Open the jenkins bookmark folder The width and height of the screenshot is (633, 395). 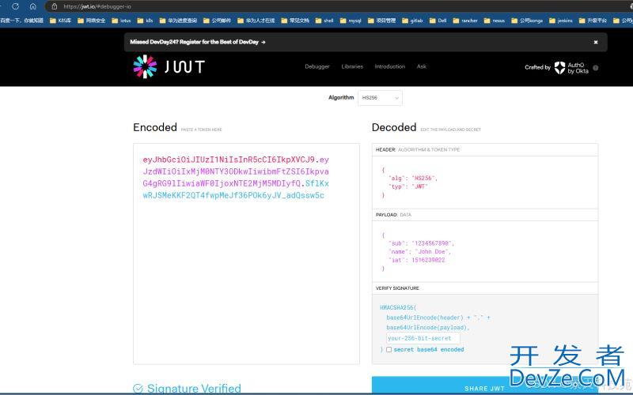(x=561, y=21)
